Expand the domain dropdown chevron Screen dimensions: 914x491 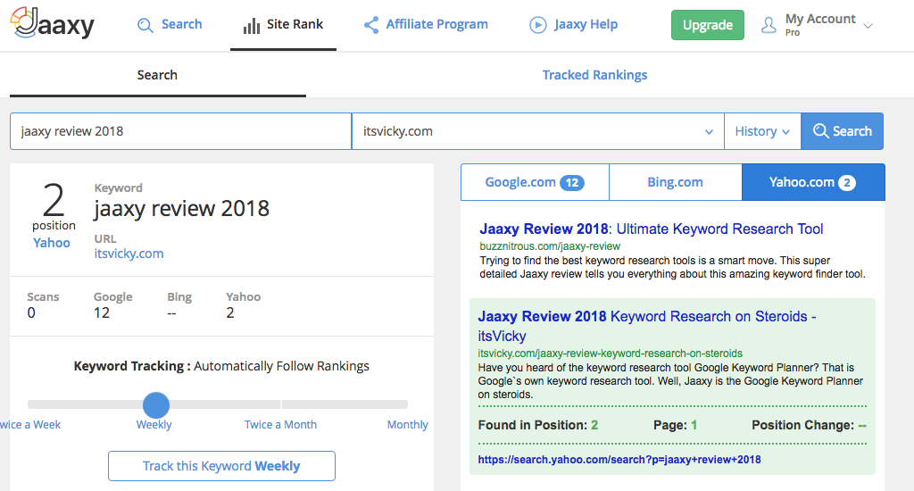(x=709, y=132)
